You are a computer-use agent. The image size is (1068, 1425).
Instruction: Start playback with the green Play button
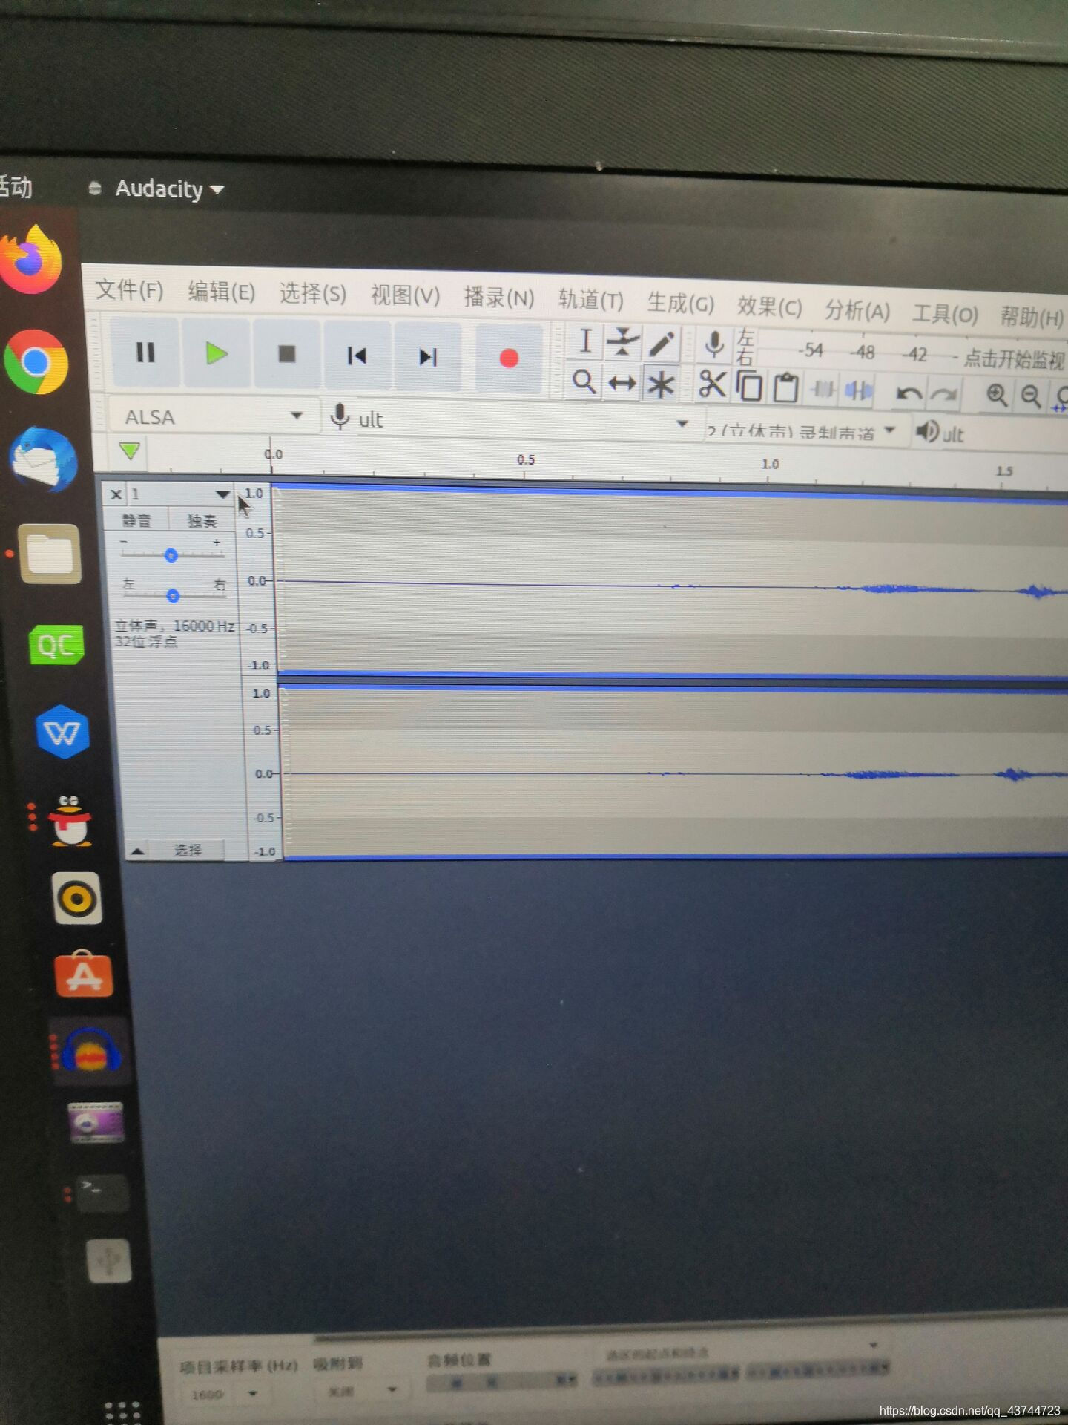(x=216, y=354)
